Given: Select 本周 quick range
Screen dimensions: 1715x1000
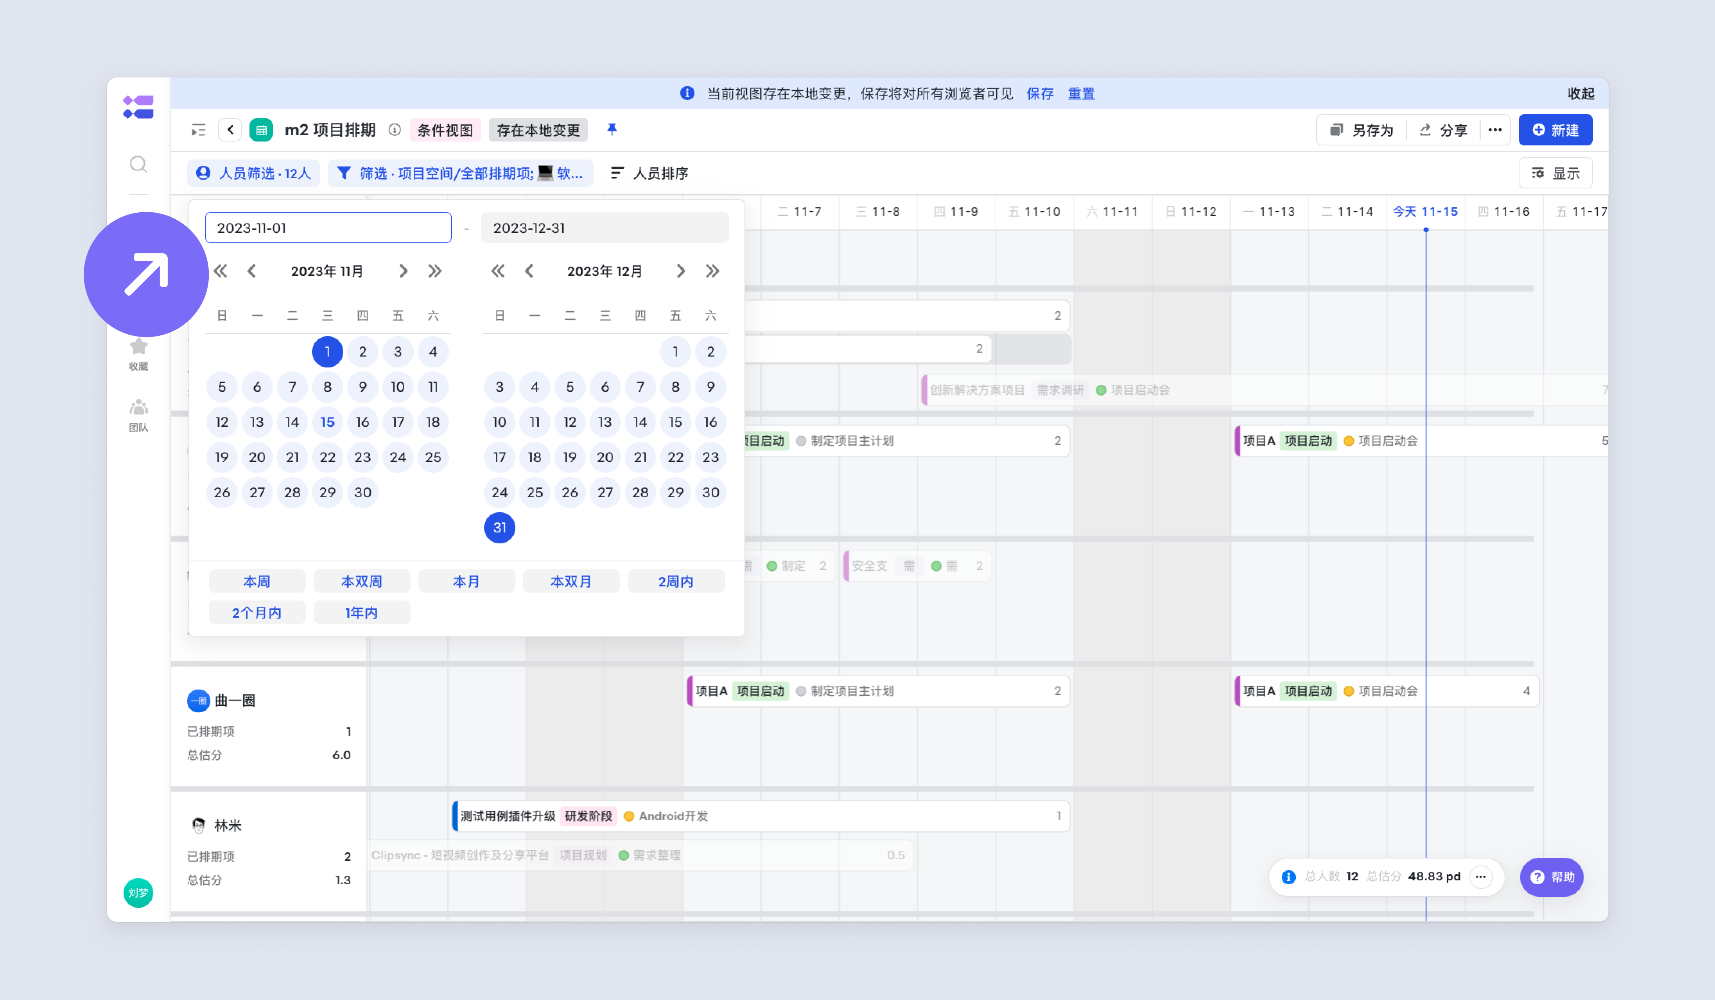Looking at the screenshot, I should [257, 581].
